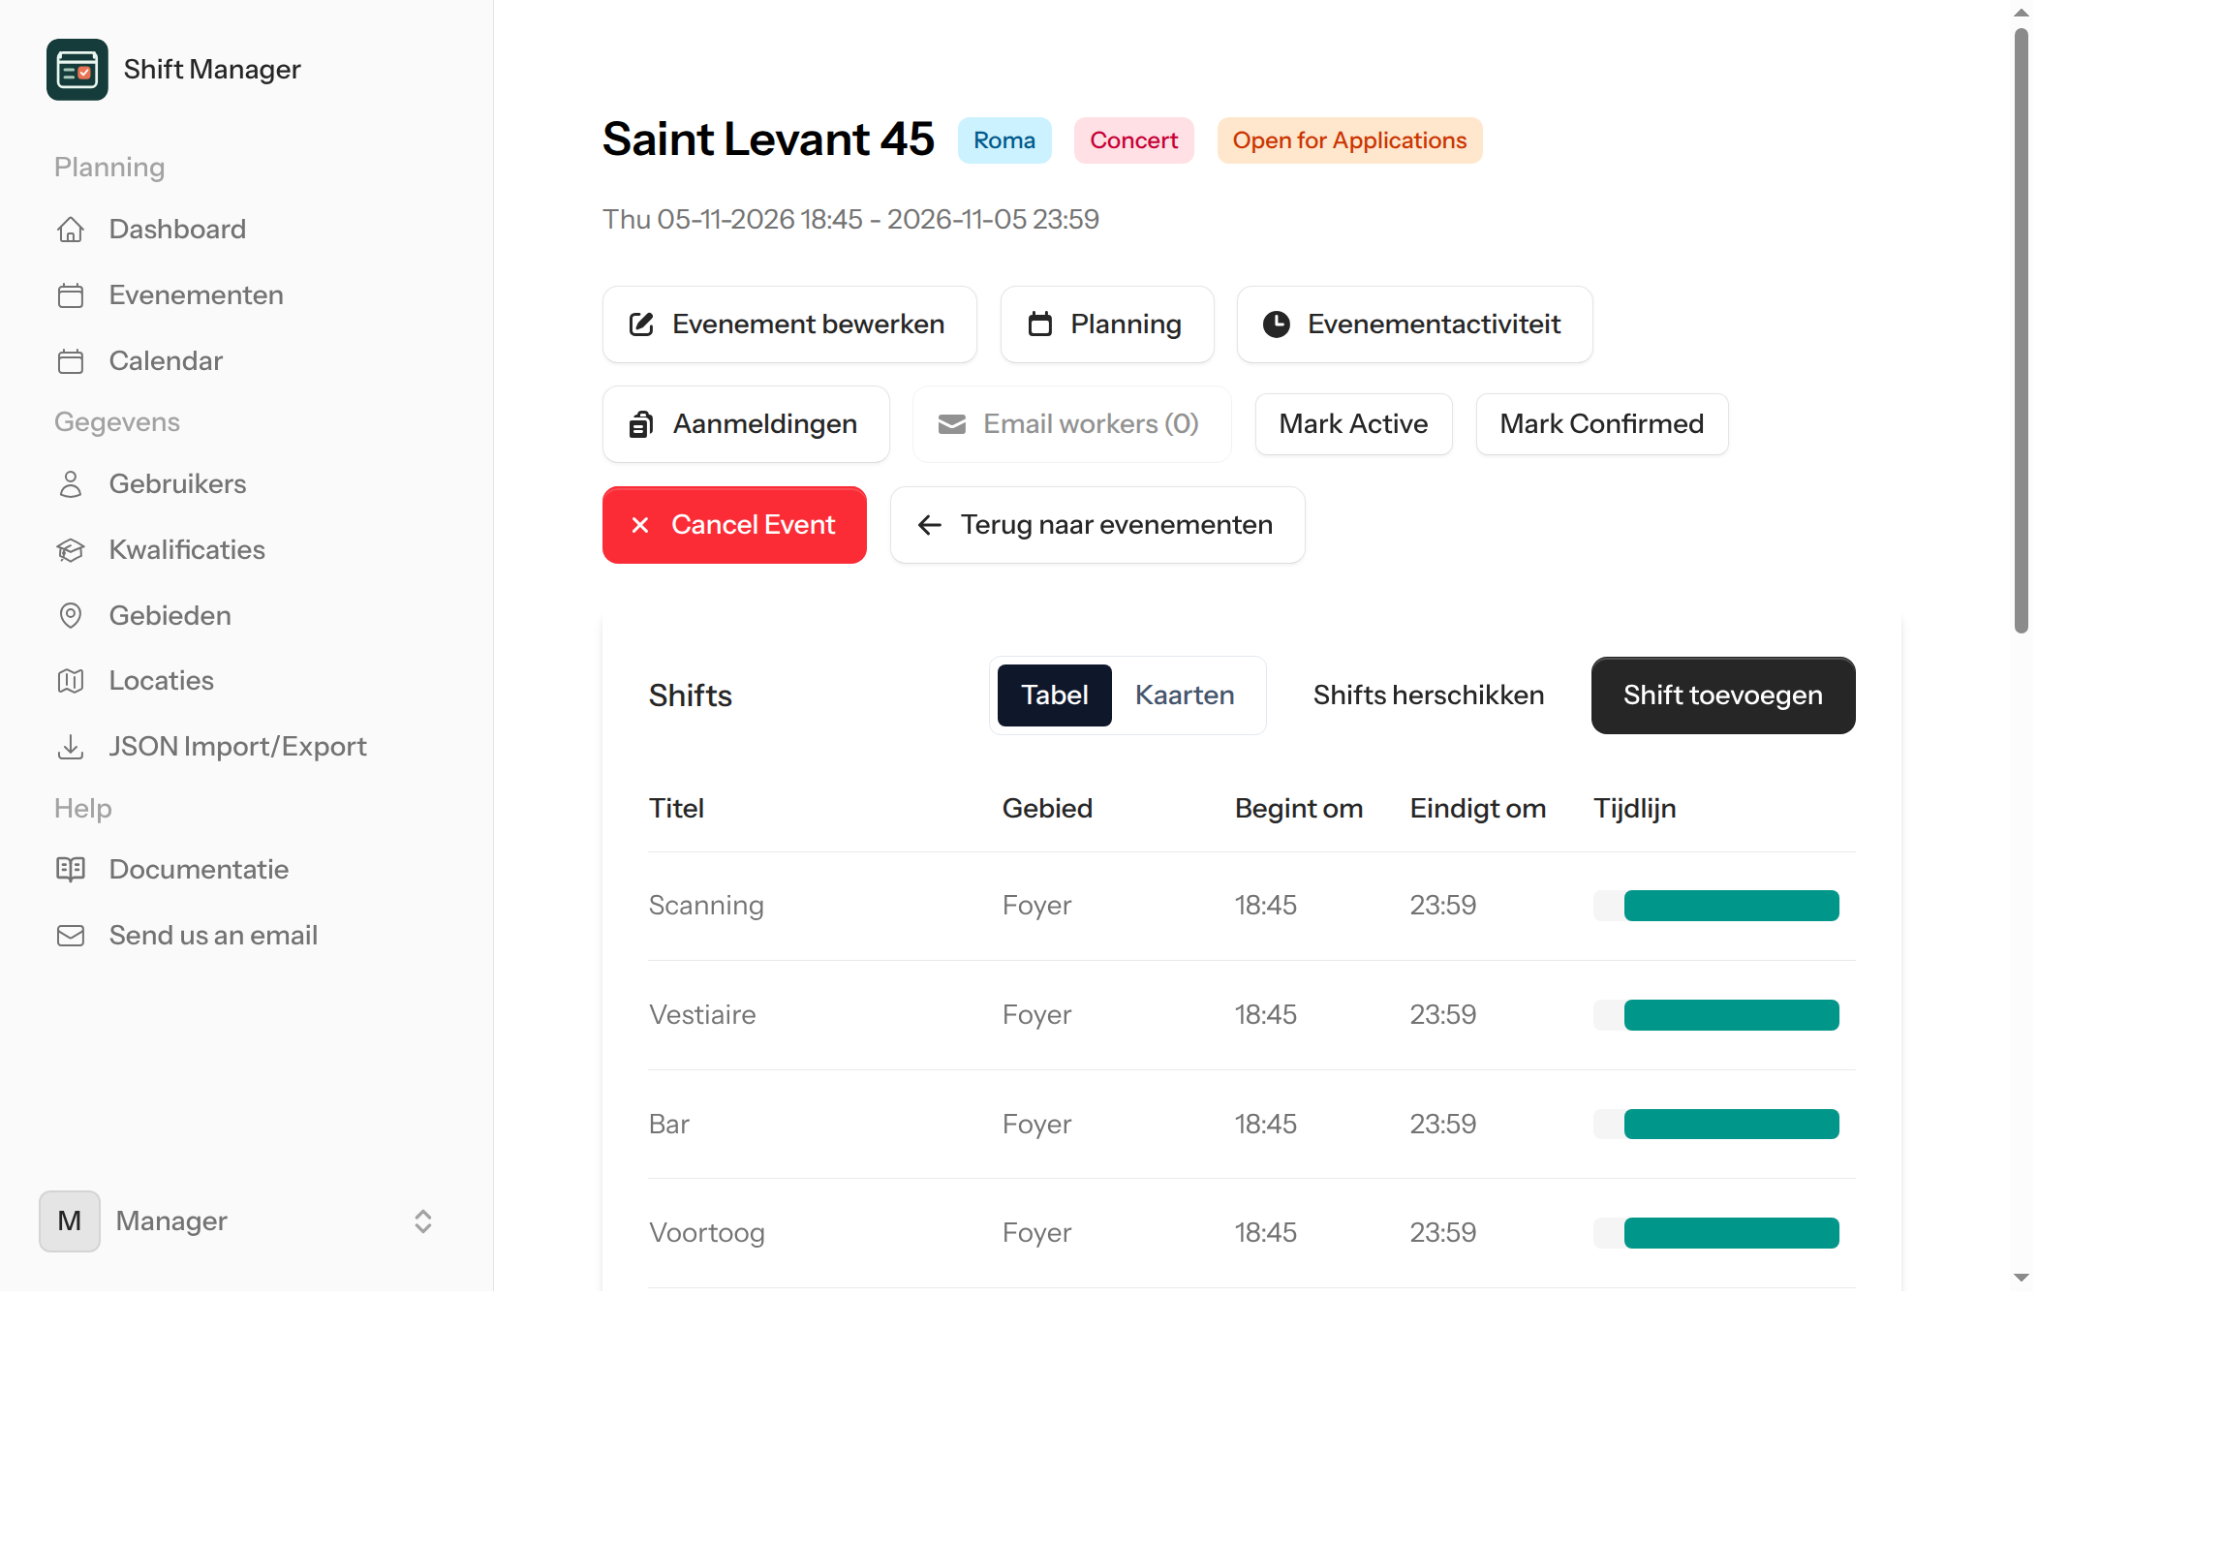Screen dimensions: 2223x1544
Task: Click the Gebied column header
Action: coord(1047,809)
